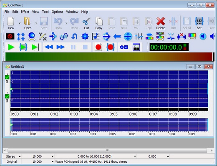Click the fast forward button
The height and width of the screenshot is (166, 217).
click(61, 47)
